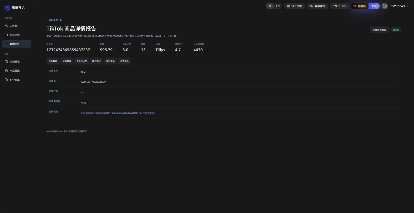Click product ID 1732474365855437237
414x213 pixels.
68,50
